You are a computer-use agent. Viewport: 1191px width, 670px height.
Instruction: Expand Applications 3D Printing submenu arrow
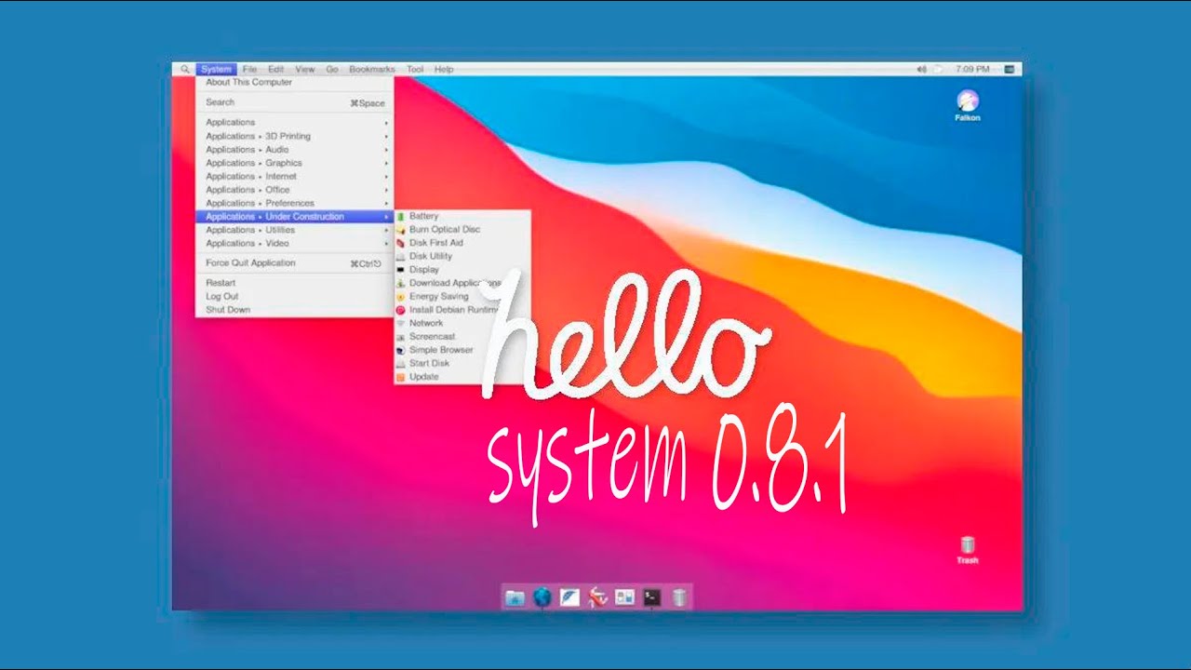pos(386,136)
